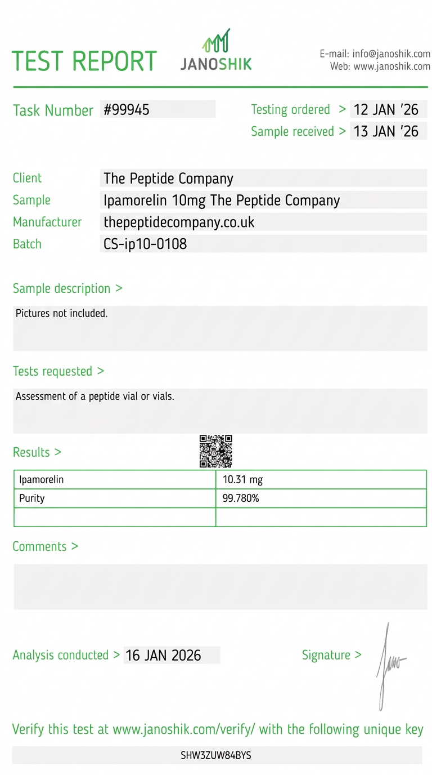Click the Sample description text box

tap(220, 328)
